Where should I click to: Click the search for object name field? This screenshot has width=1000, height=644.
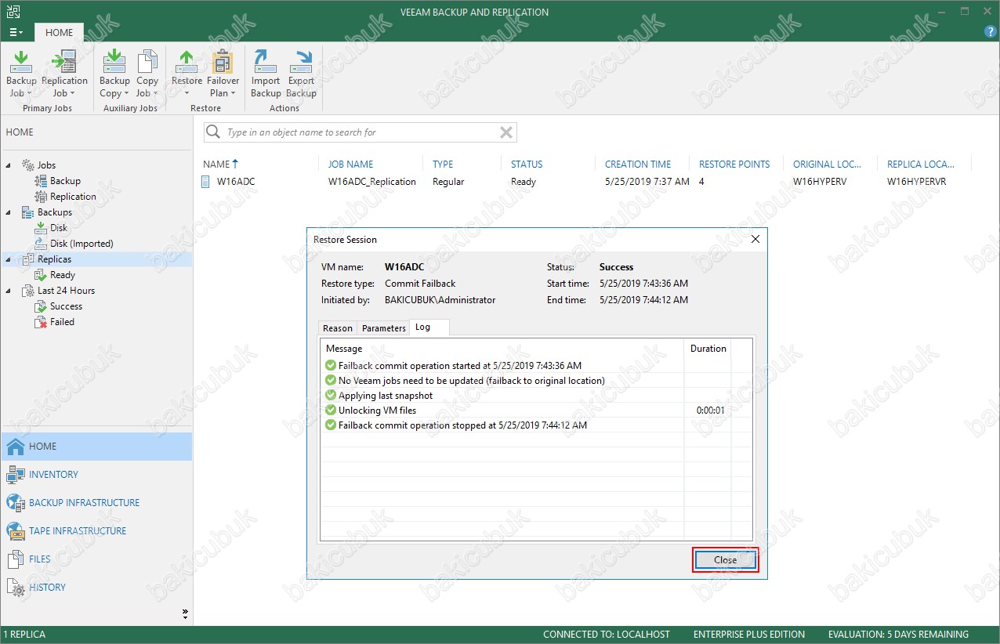pos(361,132)
